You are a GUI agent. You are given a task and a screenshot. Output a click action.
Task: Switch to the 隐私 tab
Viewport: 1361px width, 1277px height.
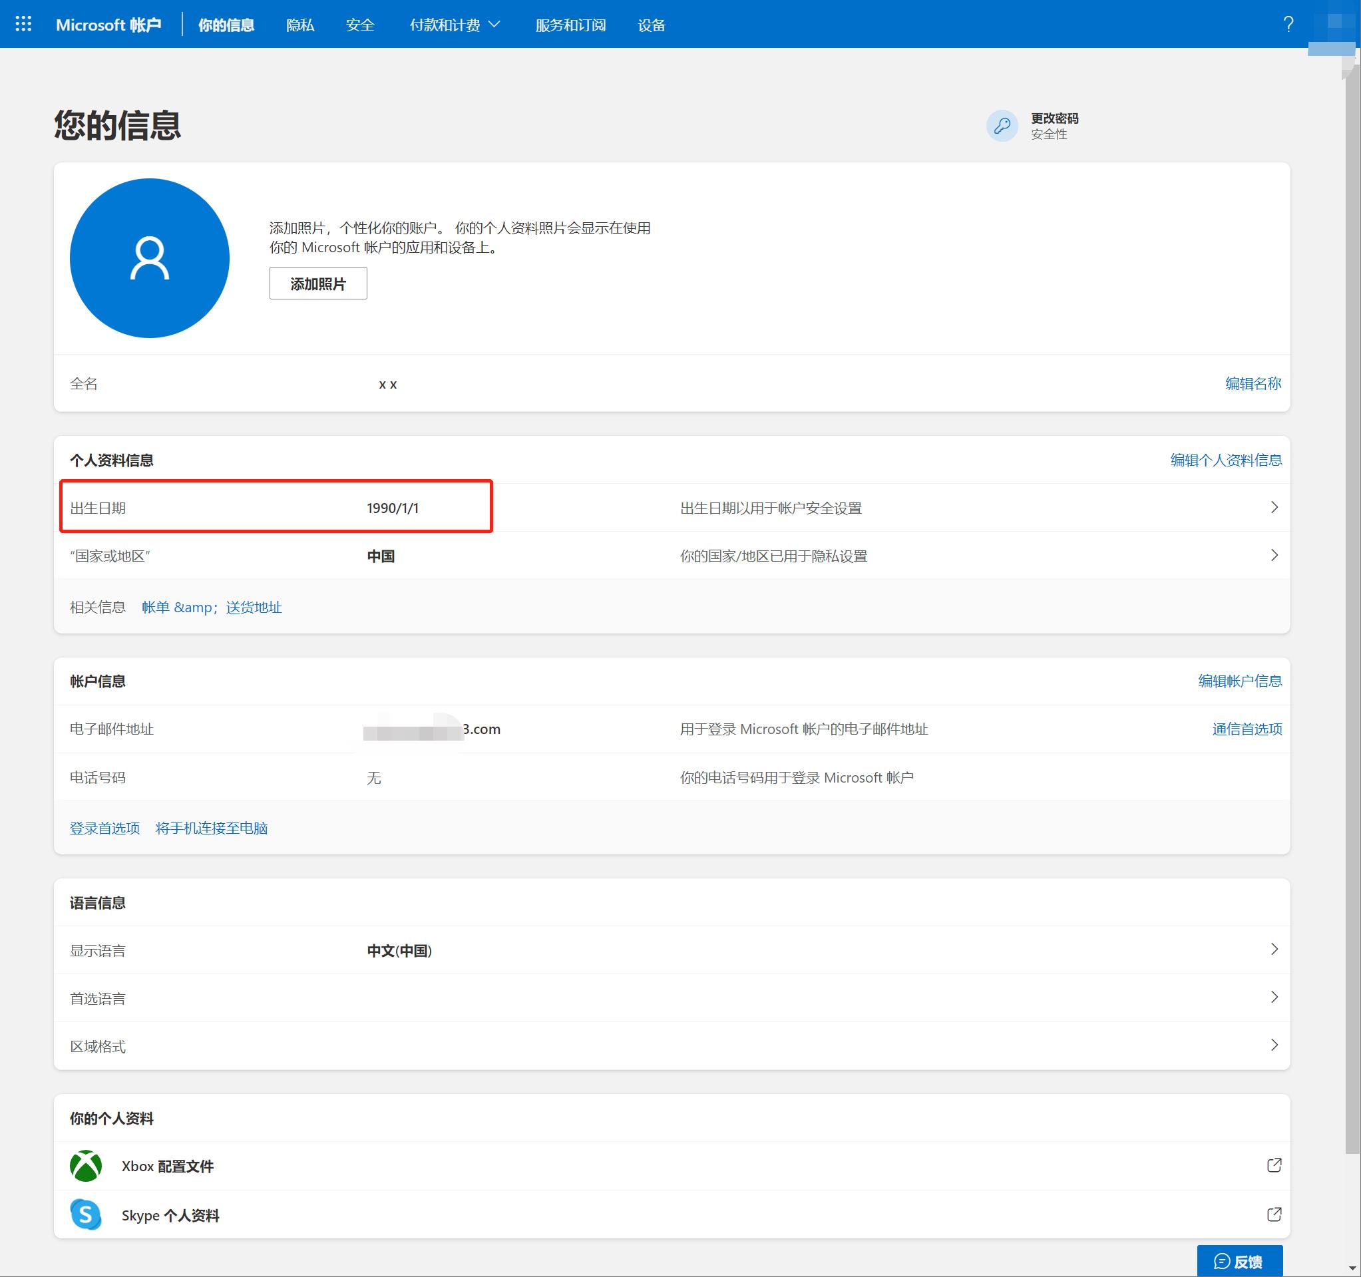(x=300, y=25)
